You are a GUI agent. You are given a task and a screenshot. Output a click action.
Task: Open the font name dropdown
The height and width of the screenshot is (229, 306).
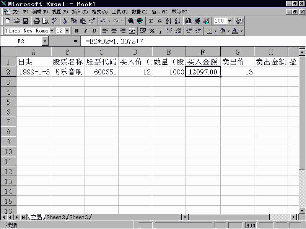51,31
